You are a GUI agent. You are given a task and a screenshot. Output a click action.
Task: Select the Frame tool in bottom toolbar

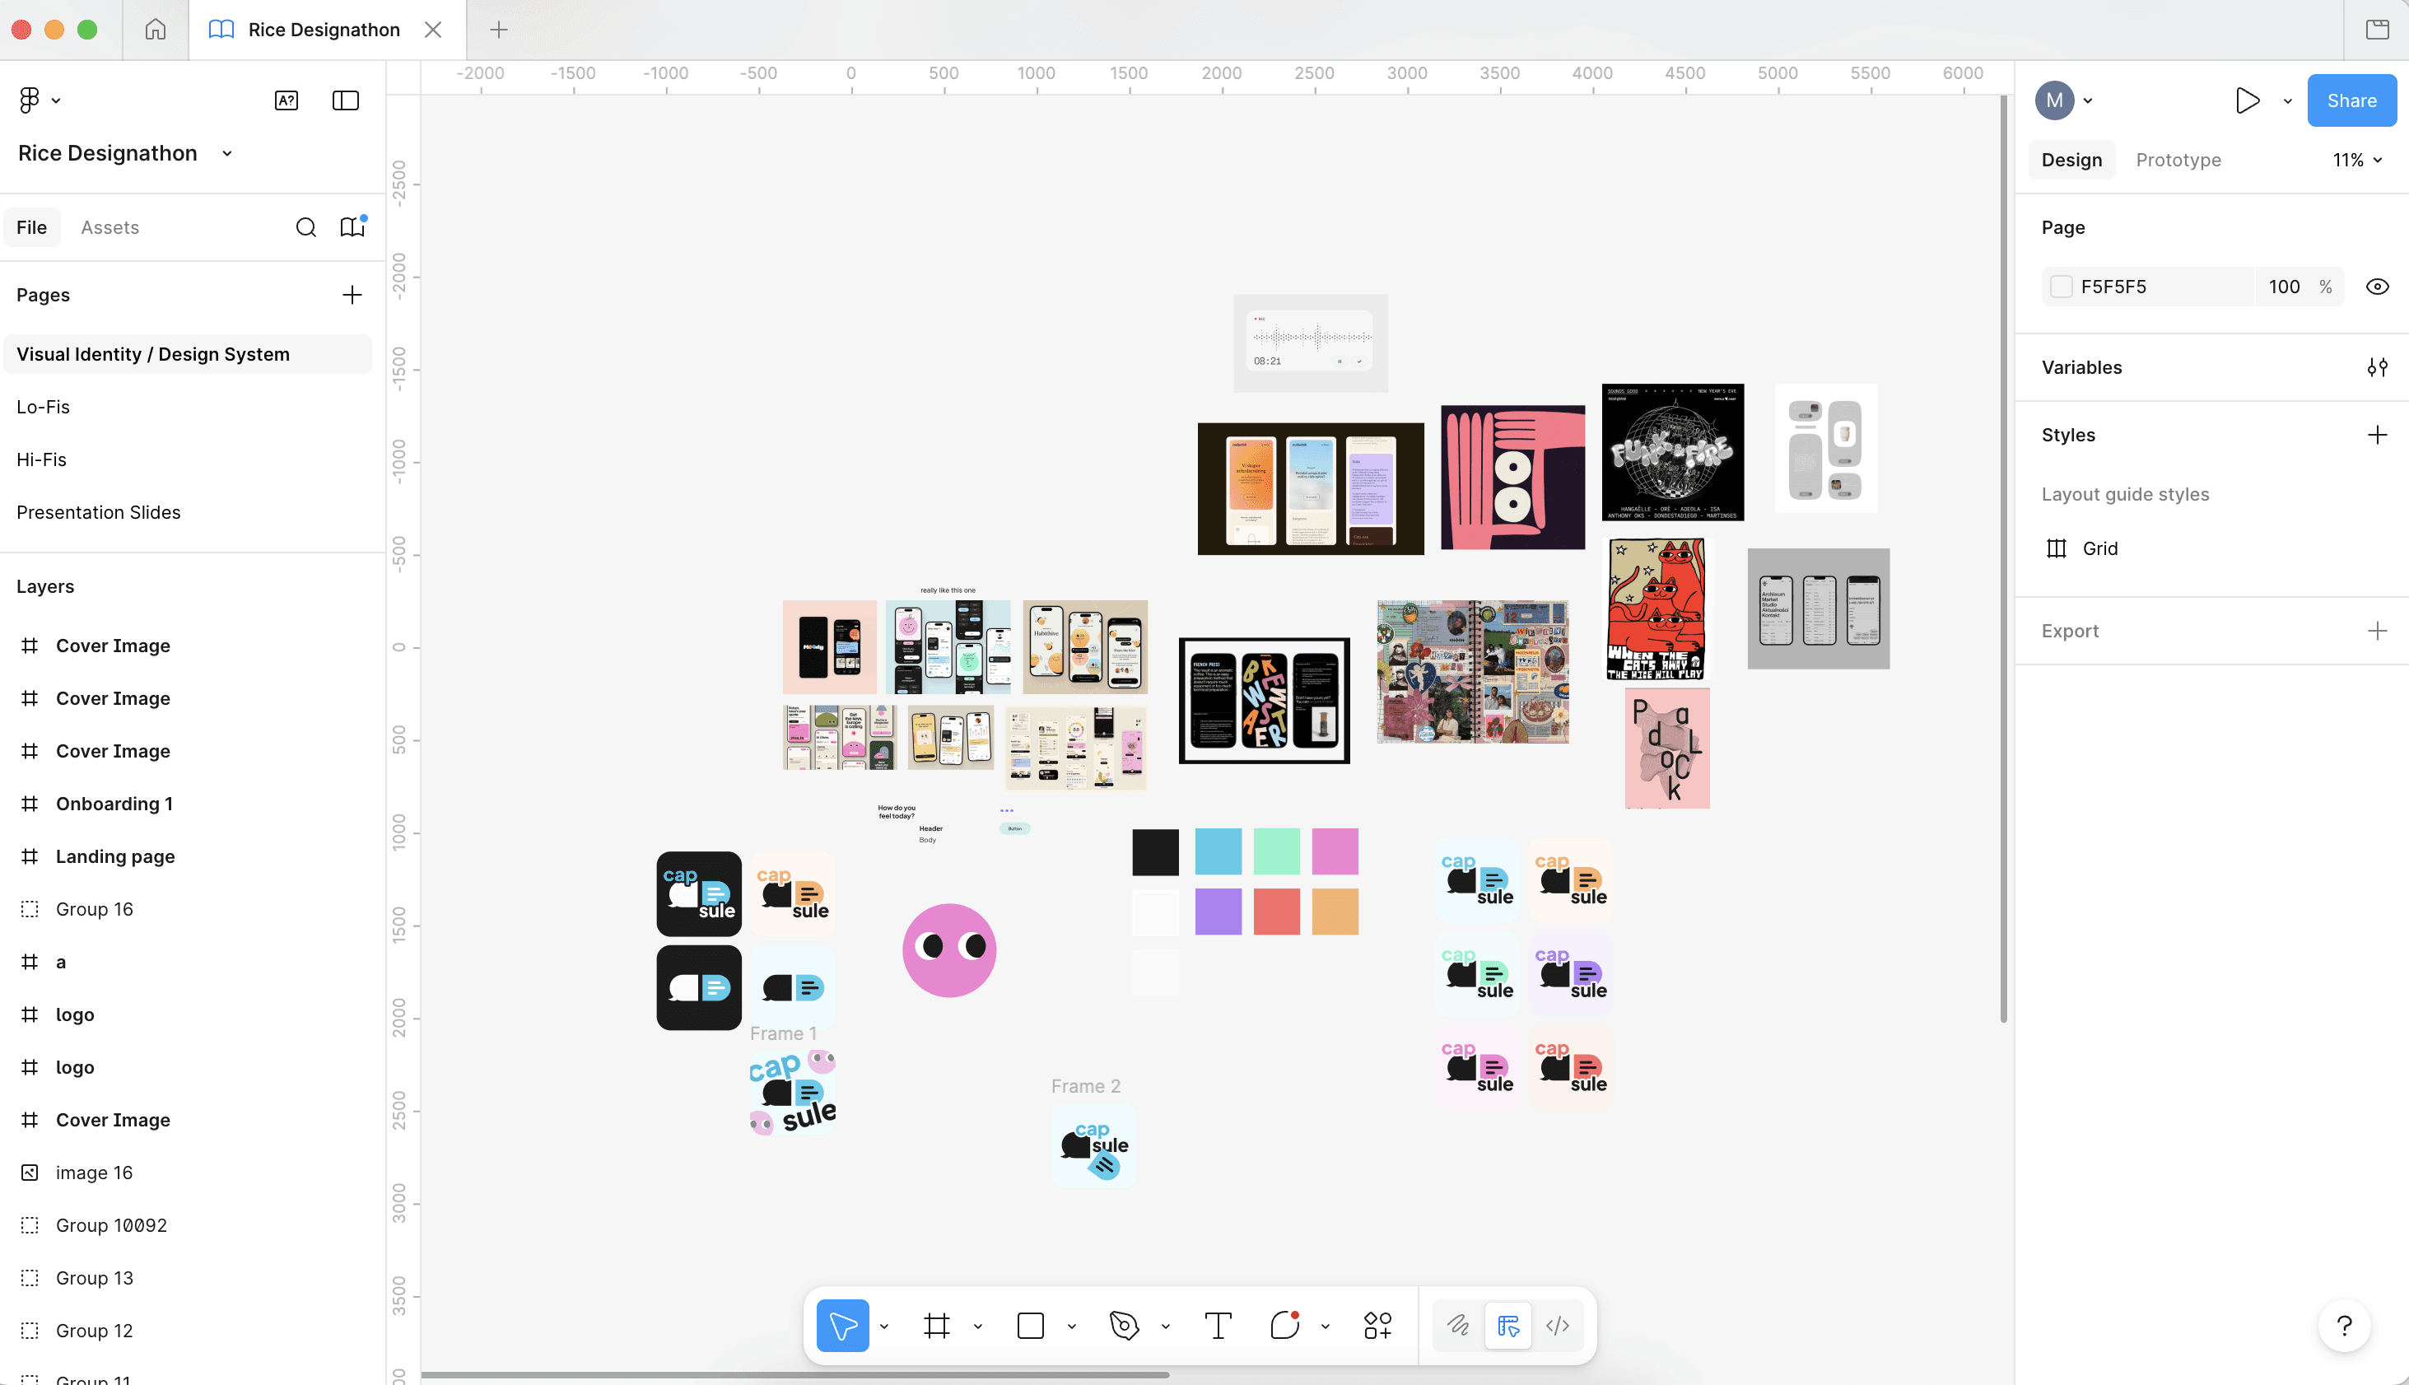point(937,1326)
